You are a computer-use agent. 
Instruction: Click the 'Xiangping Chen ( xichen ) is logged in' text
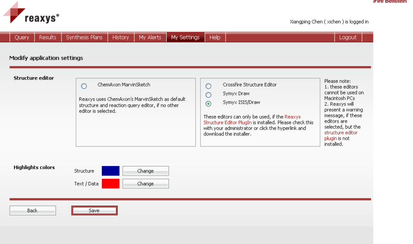pyautogui.click(x=329, y=22)
